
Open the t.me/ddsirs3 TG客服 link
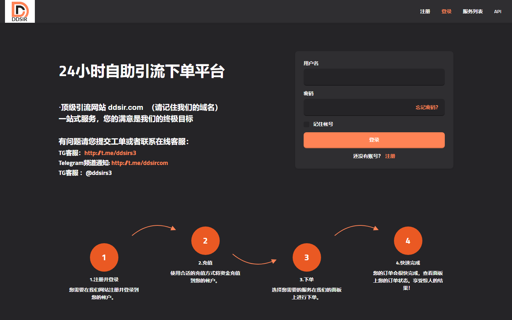coord(110,153)
